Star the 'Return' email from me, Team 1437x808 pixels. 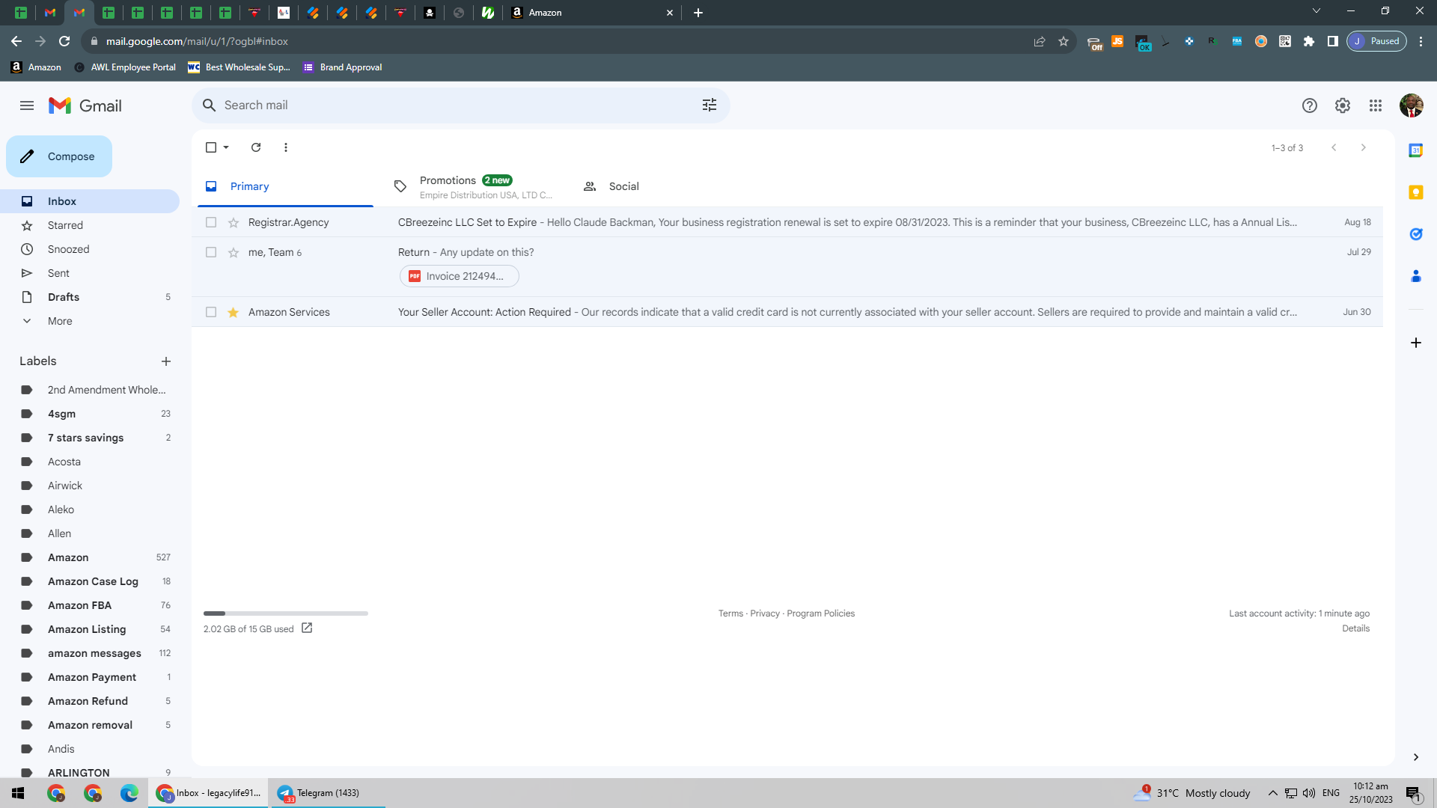tap(234, 252)
